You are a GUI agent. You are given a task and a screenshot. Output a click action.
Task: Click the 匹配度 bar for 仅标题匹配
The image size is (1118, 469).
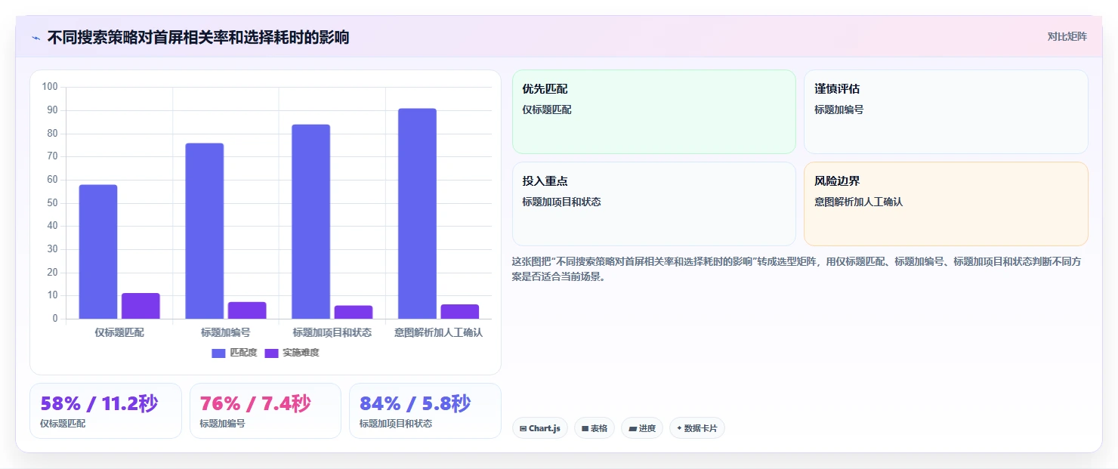coord(98,251)
